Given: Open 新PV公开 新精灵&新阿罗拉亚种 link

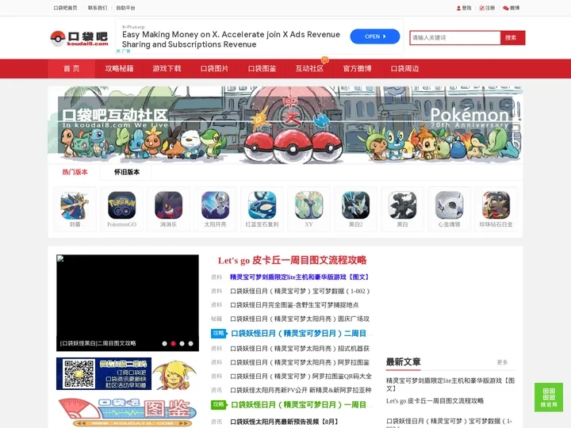Looking at the screenshot, I should tap(301, 390).
